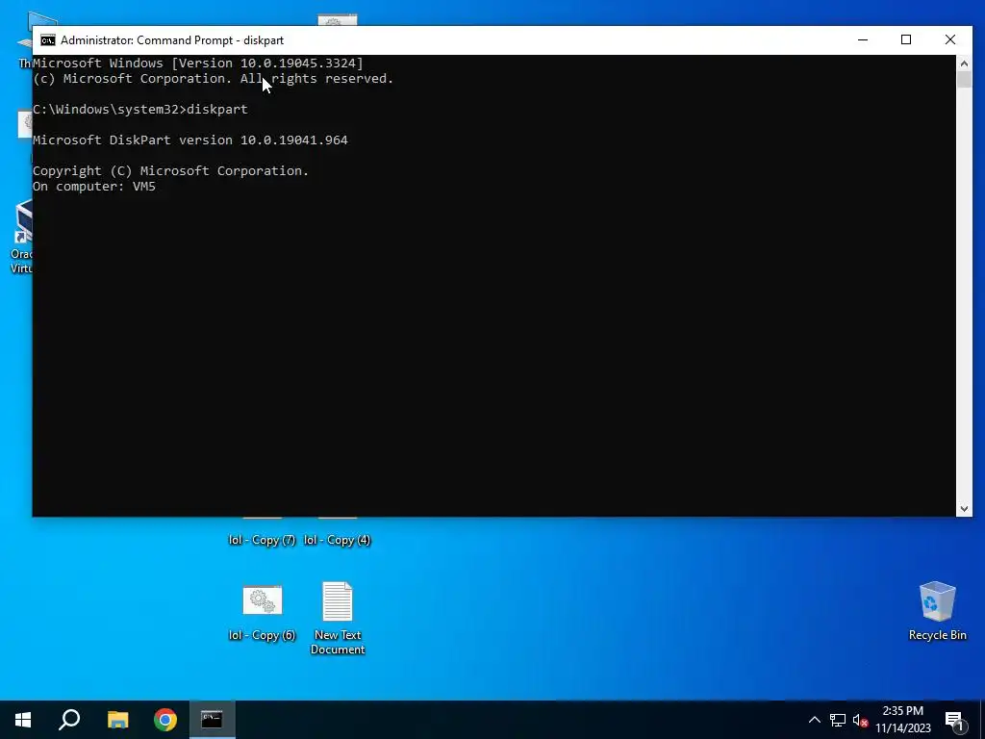Open the network status tray icon

838,720
